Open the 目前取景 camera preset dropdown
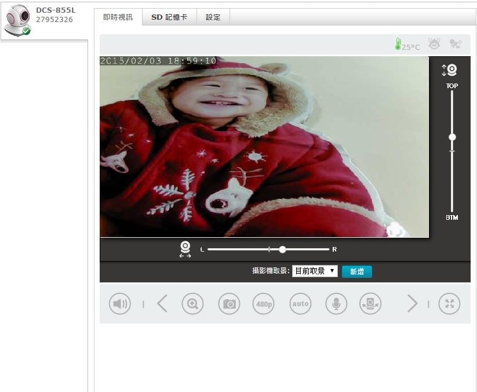 pos(315,271)
